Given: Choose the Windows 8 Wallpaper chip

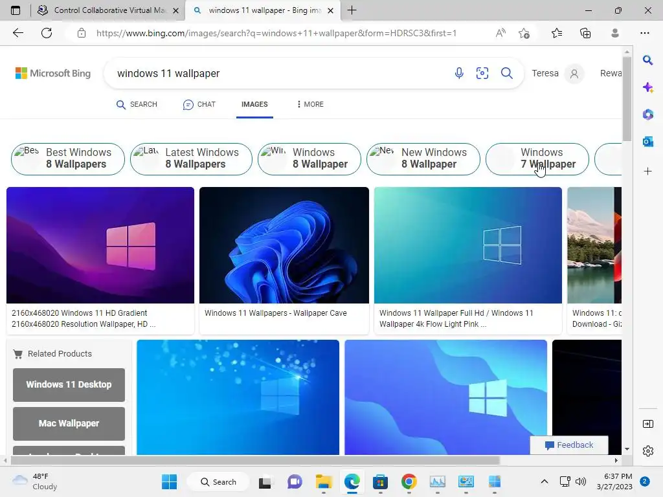Looking at the screenshot, I should (309, 159).
